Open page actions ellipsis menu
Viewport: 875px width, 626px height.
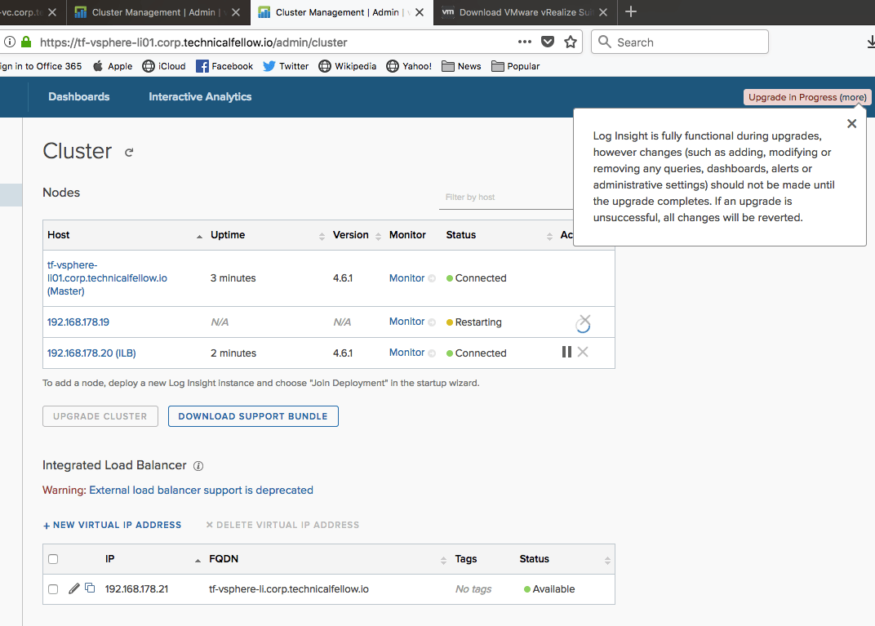(x=525, y=42)
